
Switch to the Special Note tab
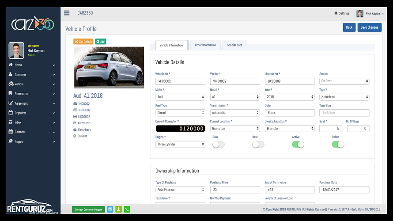[x=234, y=45]
